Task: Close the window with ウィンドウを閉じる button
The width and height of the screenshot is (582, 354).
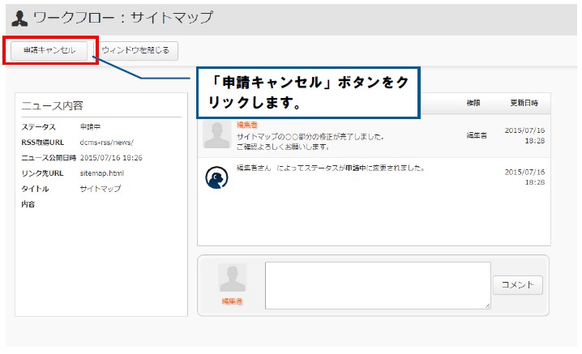Action: [135, 51]
